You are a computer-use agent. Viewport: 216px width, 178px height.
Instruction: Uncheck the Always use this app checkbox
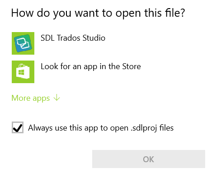click(18, 127)
